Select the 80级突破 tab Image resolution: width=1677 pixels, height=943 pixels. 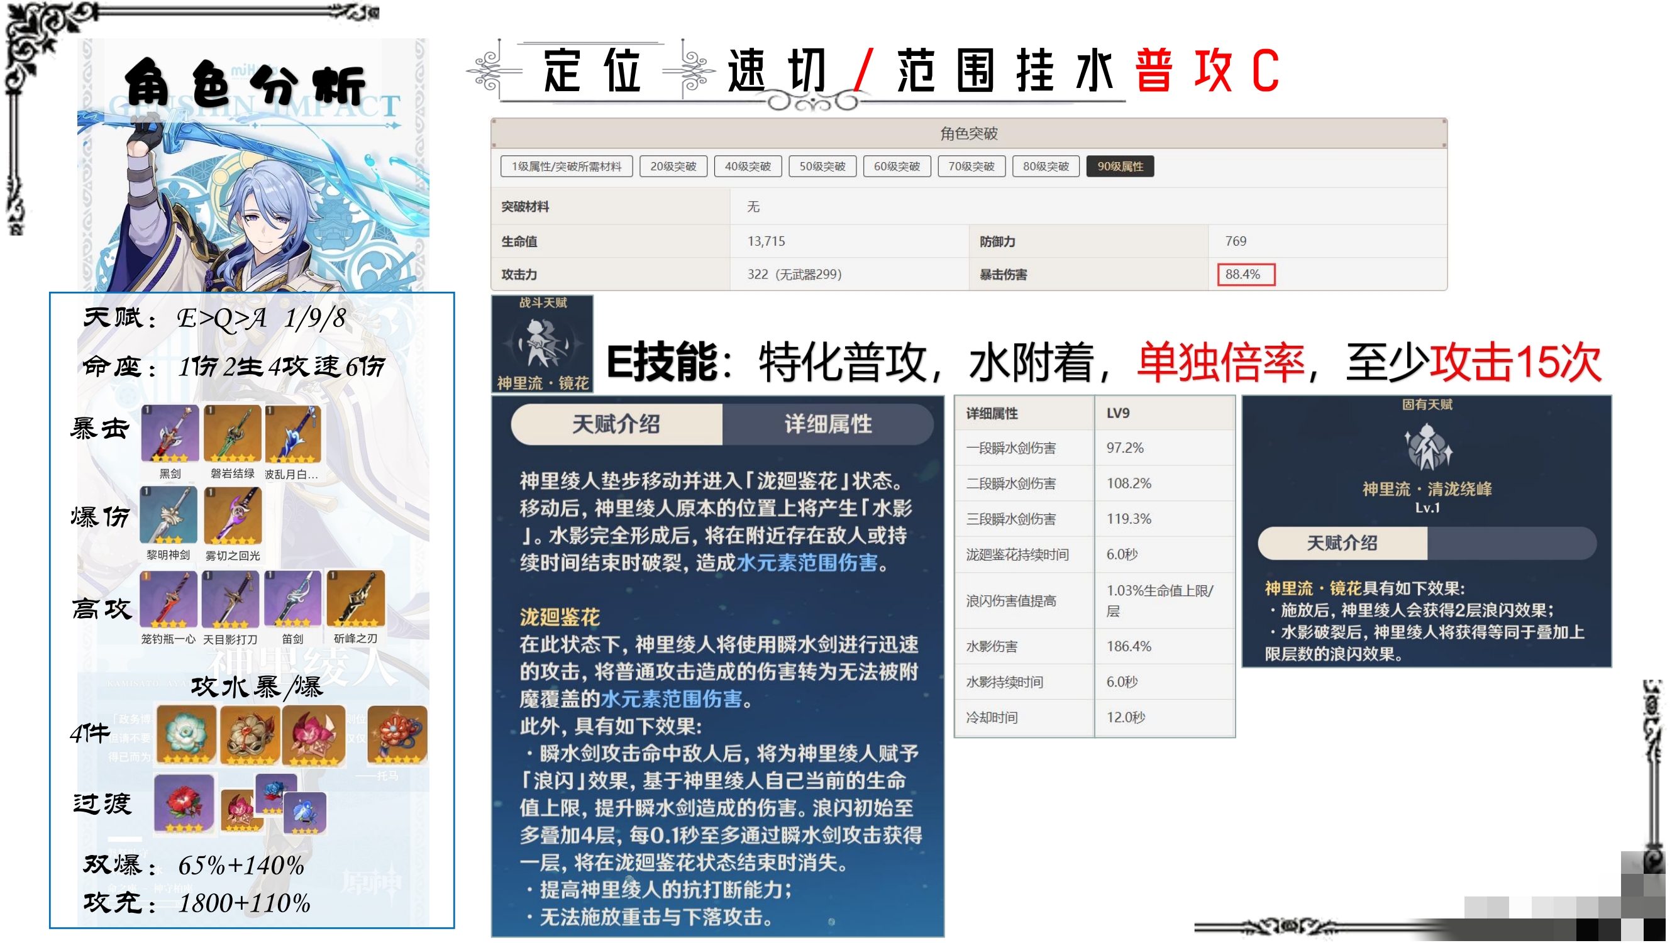pyautogui.click(x=1046, y=167)
